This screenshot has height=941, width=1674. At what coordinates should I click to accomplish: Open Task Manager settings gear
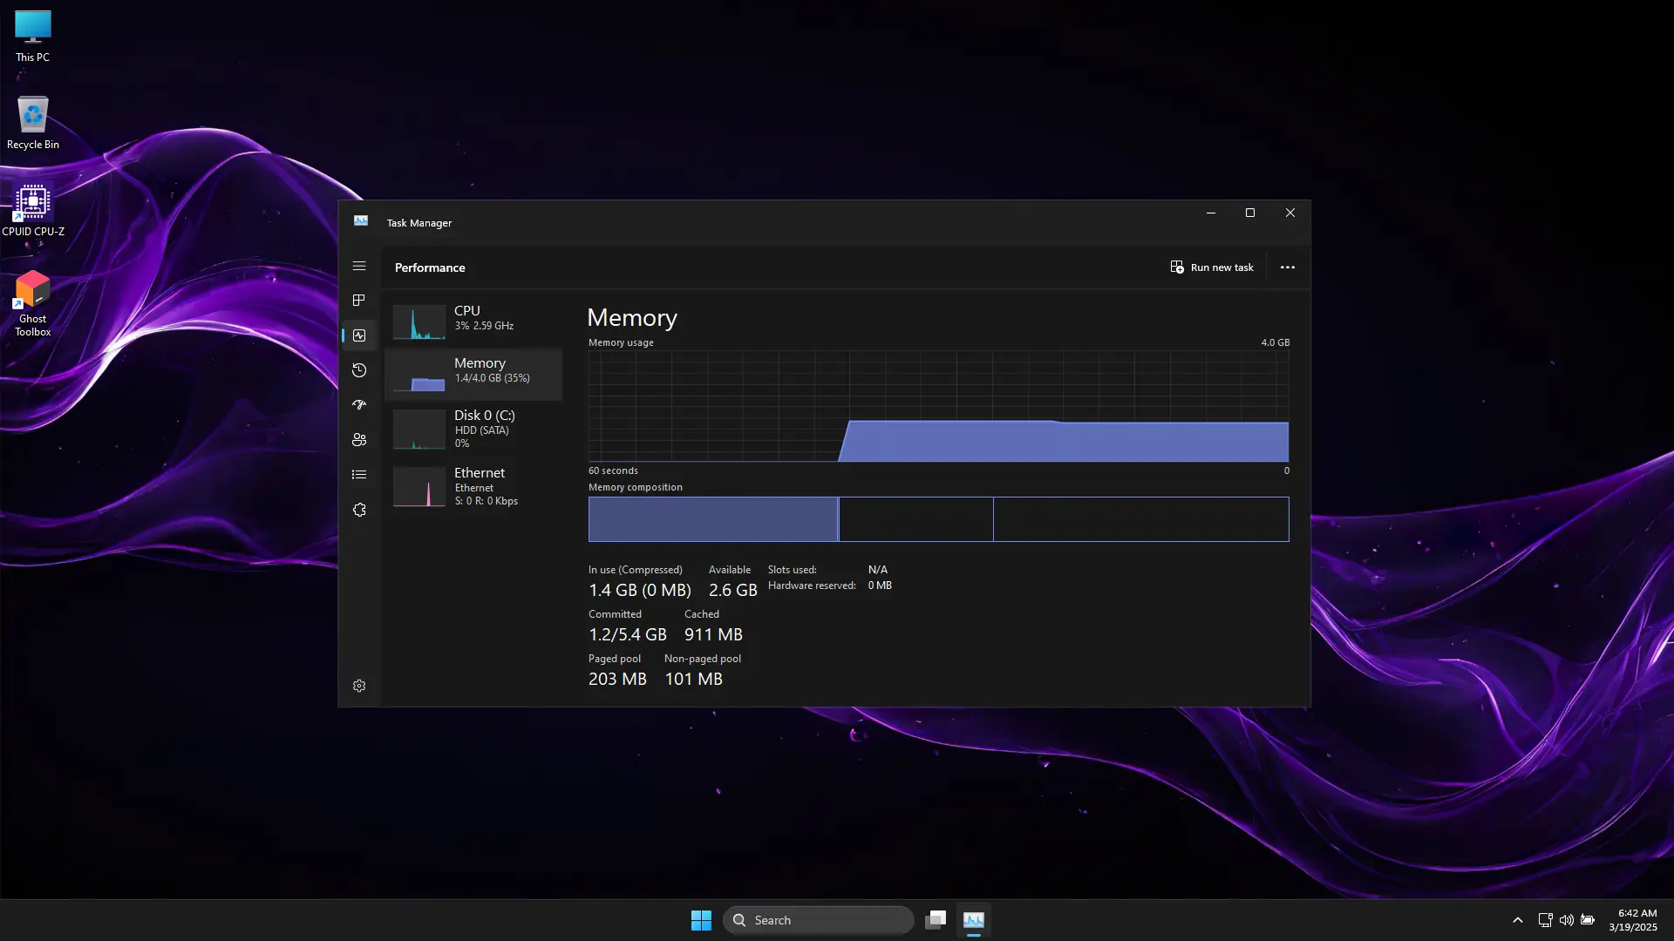[x=358, y=687]
